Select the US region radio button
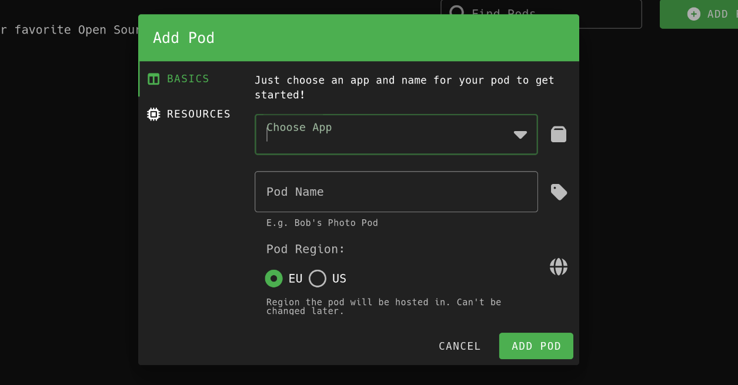738x385 pixels. click(318, 279)
